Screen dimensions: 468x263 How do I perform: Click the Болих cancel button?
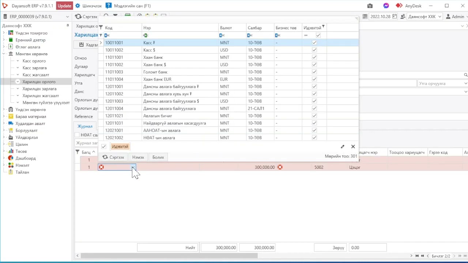pyautogui.click(x=158, y=157)
